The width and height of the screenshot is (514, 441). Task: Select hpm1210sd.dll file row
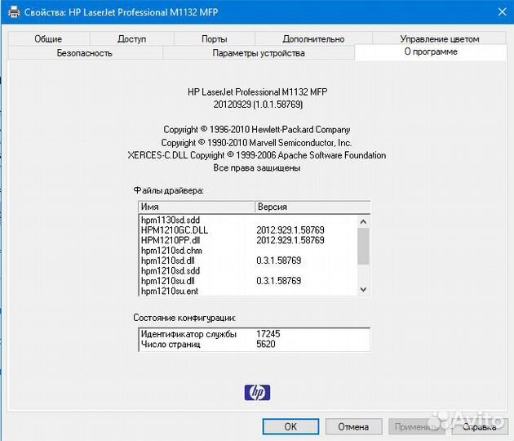point(248,261)
